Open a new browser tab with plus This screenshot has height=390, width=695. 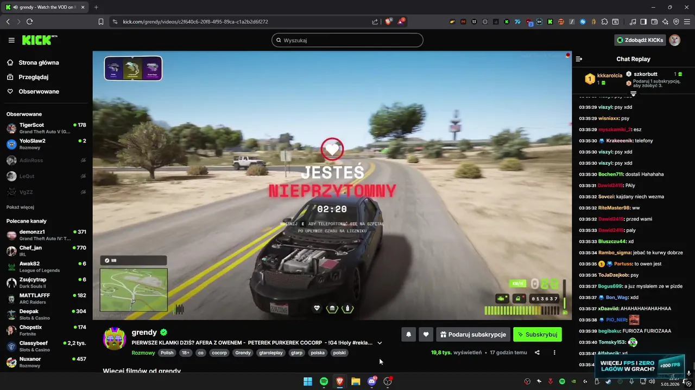(96, 7)
